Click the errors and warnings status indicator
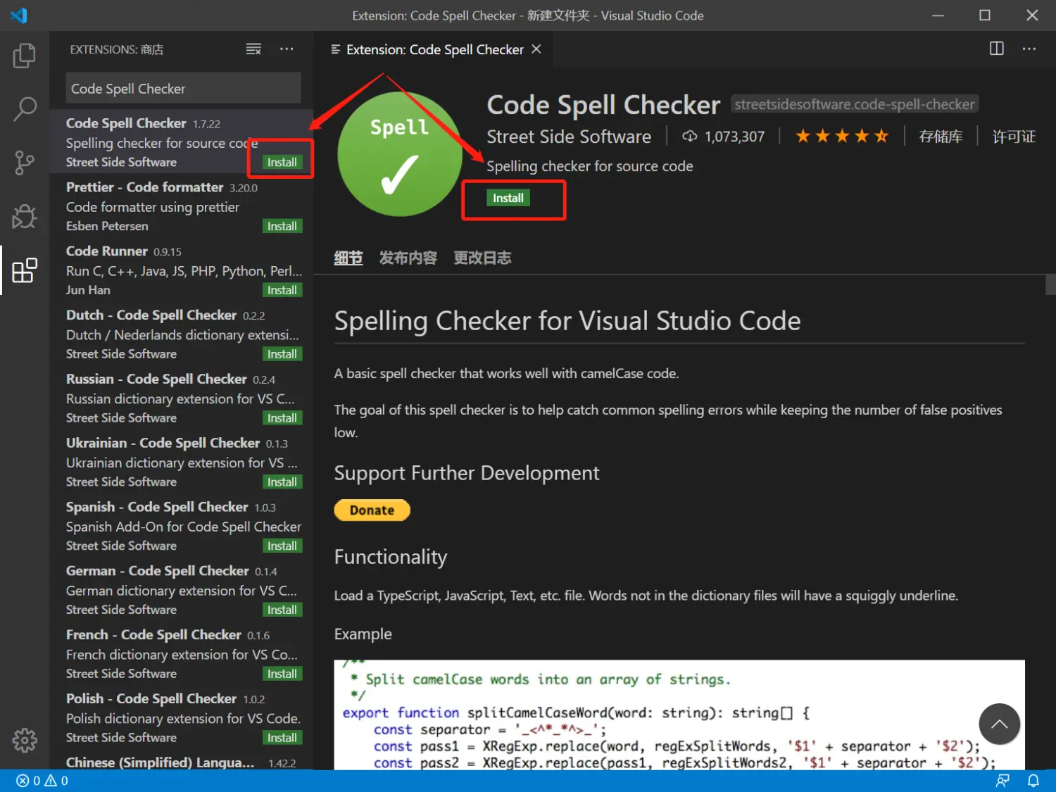This screenshot has width=1056, height=792. click(x=42, y=781)
